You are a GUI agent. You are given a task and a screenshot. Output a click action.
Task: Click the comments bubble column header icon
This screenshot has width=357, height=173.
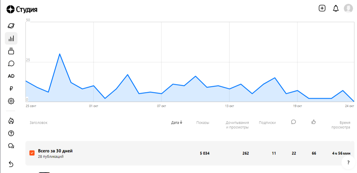pos(293,122)
